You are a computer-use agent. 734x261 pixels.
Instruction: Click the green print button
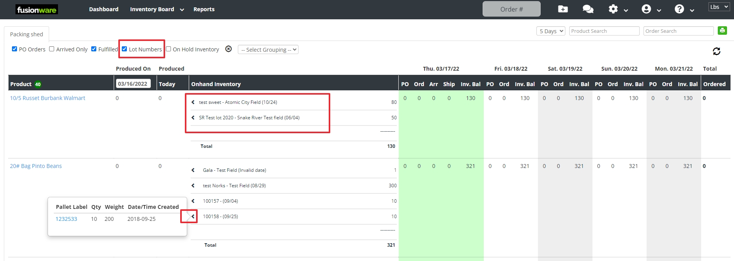(722, 31)
